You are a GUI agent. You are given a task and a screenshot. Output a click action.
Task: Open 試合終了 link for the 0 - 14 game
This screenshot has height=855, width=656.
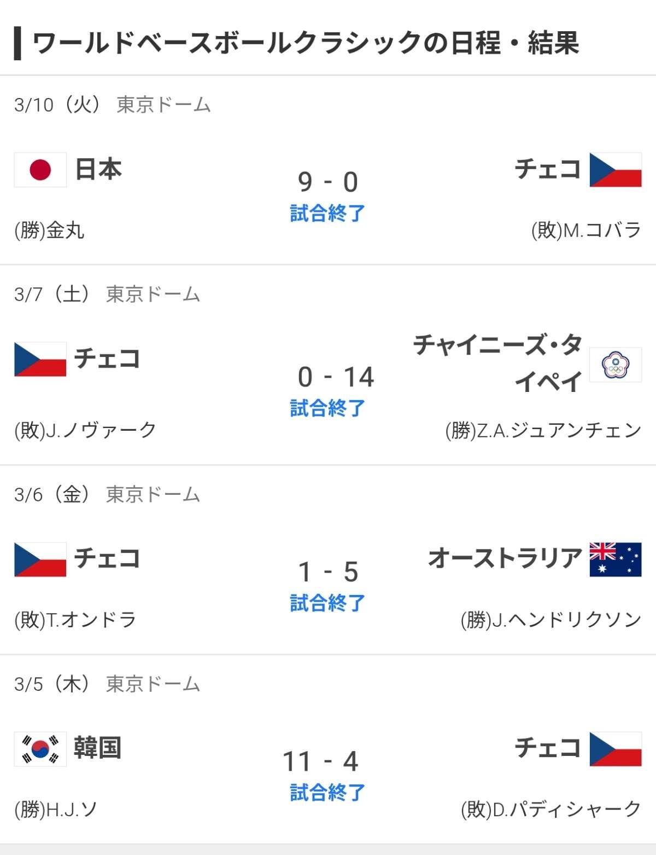(327, 408)
